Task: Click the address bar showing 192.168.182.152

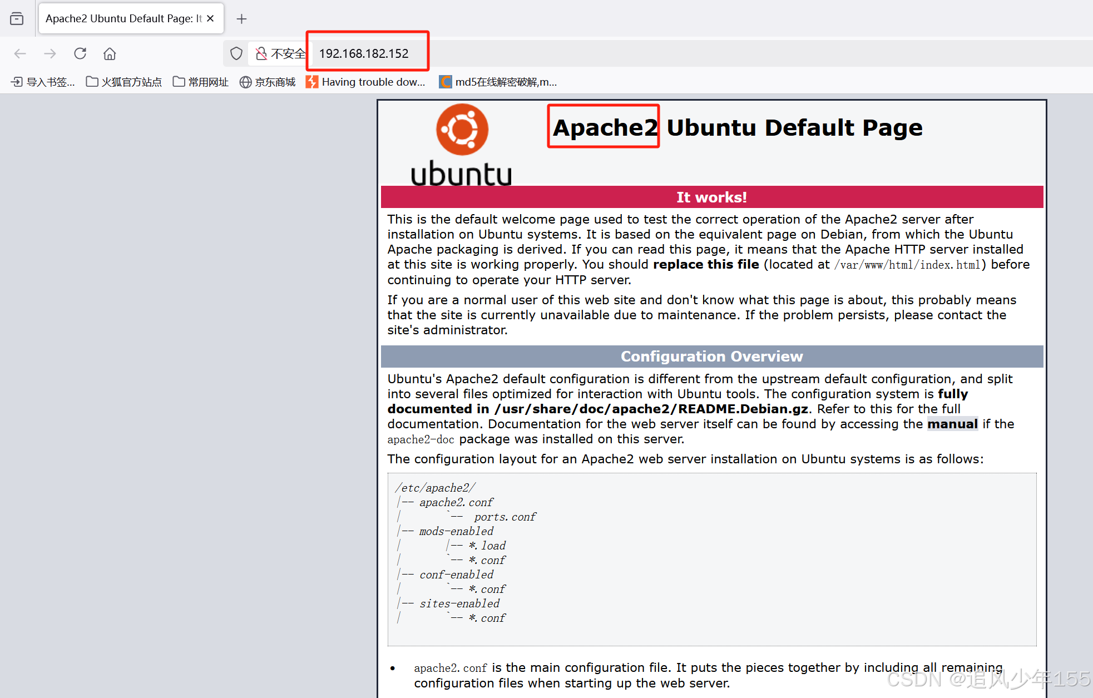Action: (x=364, y=53)
